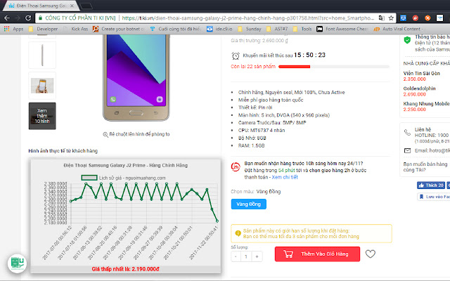Click the magnifier zoom icon below the photo
This screenshot has width=450, height=281.
tap(105, 134)
